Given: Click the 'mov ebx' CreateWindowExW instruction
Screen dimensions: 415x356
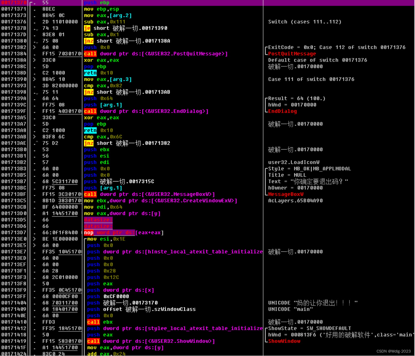Looking at the screenshot, I should (161, 201).
